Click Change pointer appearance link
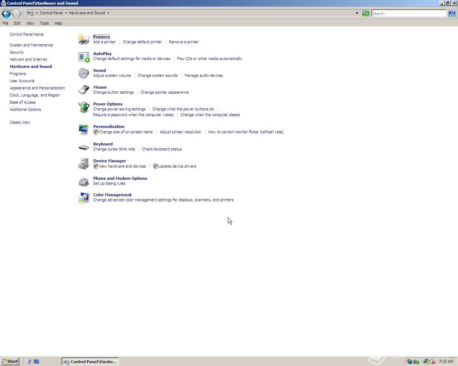The height and width of the screenshot is (366, 458). point(164,92)
